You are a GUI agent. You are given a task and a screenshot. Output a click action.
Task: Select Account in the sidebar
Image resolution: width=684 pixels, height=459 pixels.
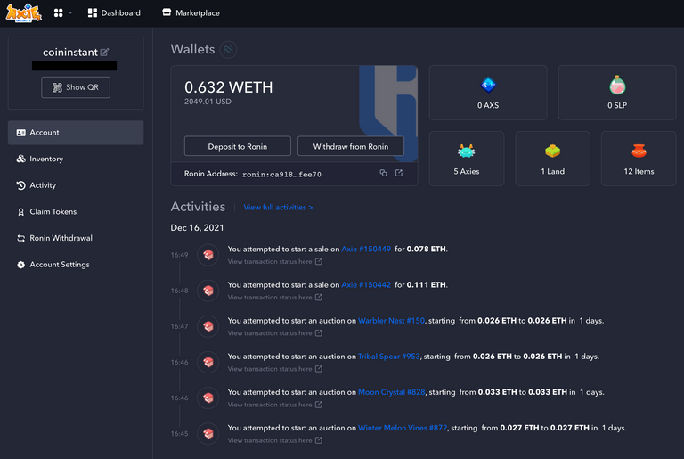click(x=76, y=133)
